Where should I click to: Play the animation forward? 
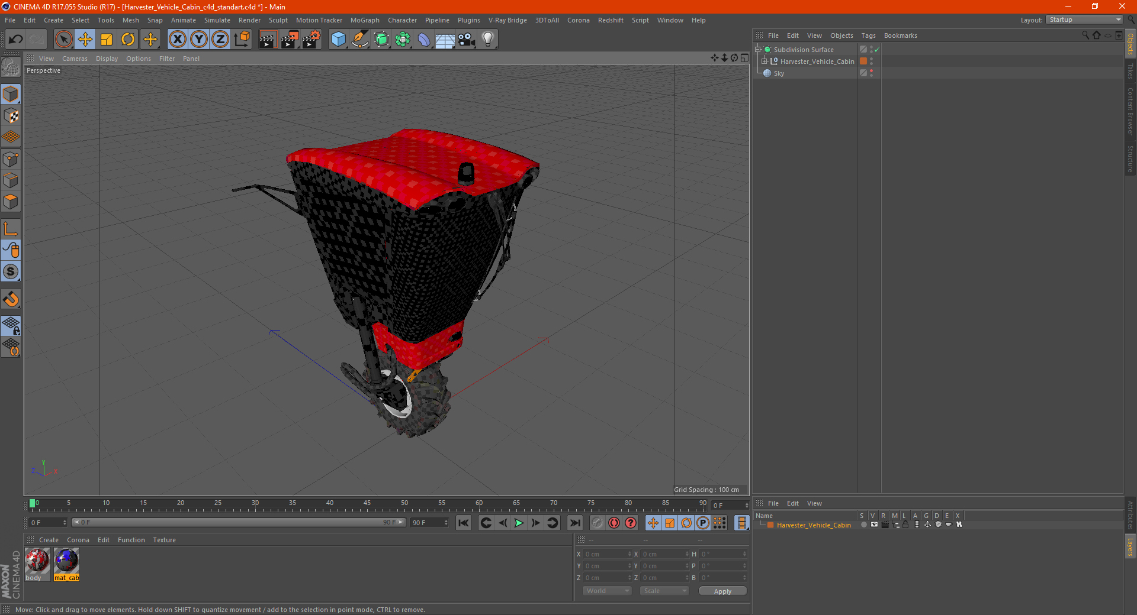(519, 523)
